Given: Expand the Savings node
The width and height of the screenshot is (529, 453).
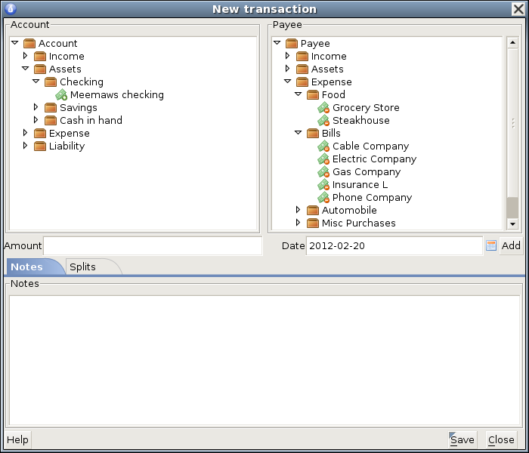Looking at the screenshot, I should [36, 107].
